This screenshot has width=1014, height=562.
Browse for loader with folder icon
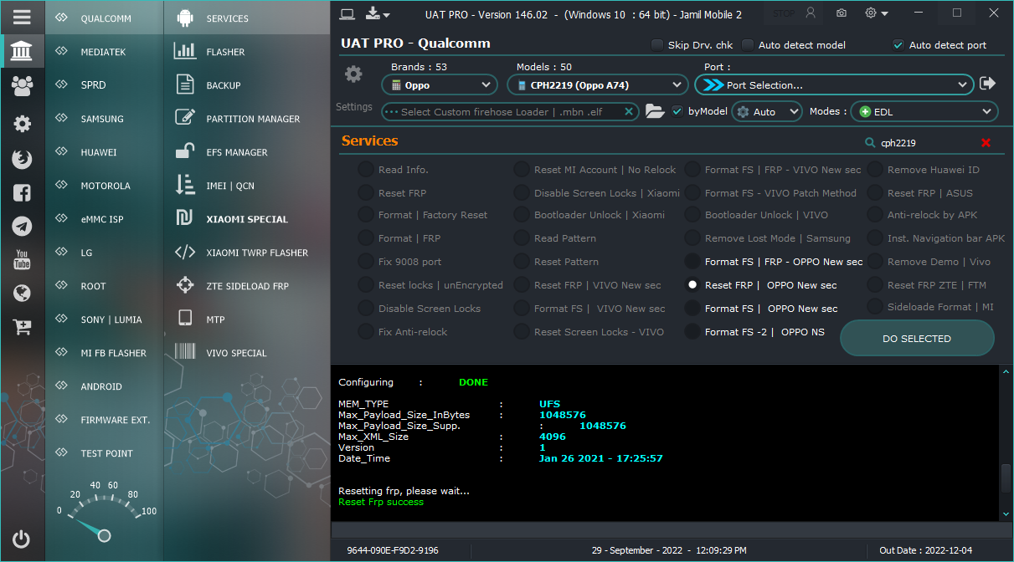tap(655, 111)
